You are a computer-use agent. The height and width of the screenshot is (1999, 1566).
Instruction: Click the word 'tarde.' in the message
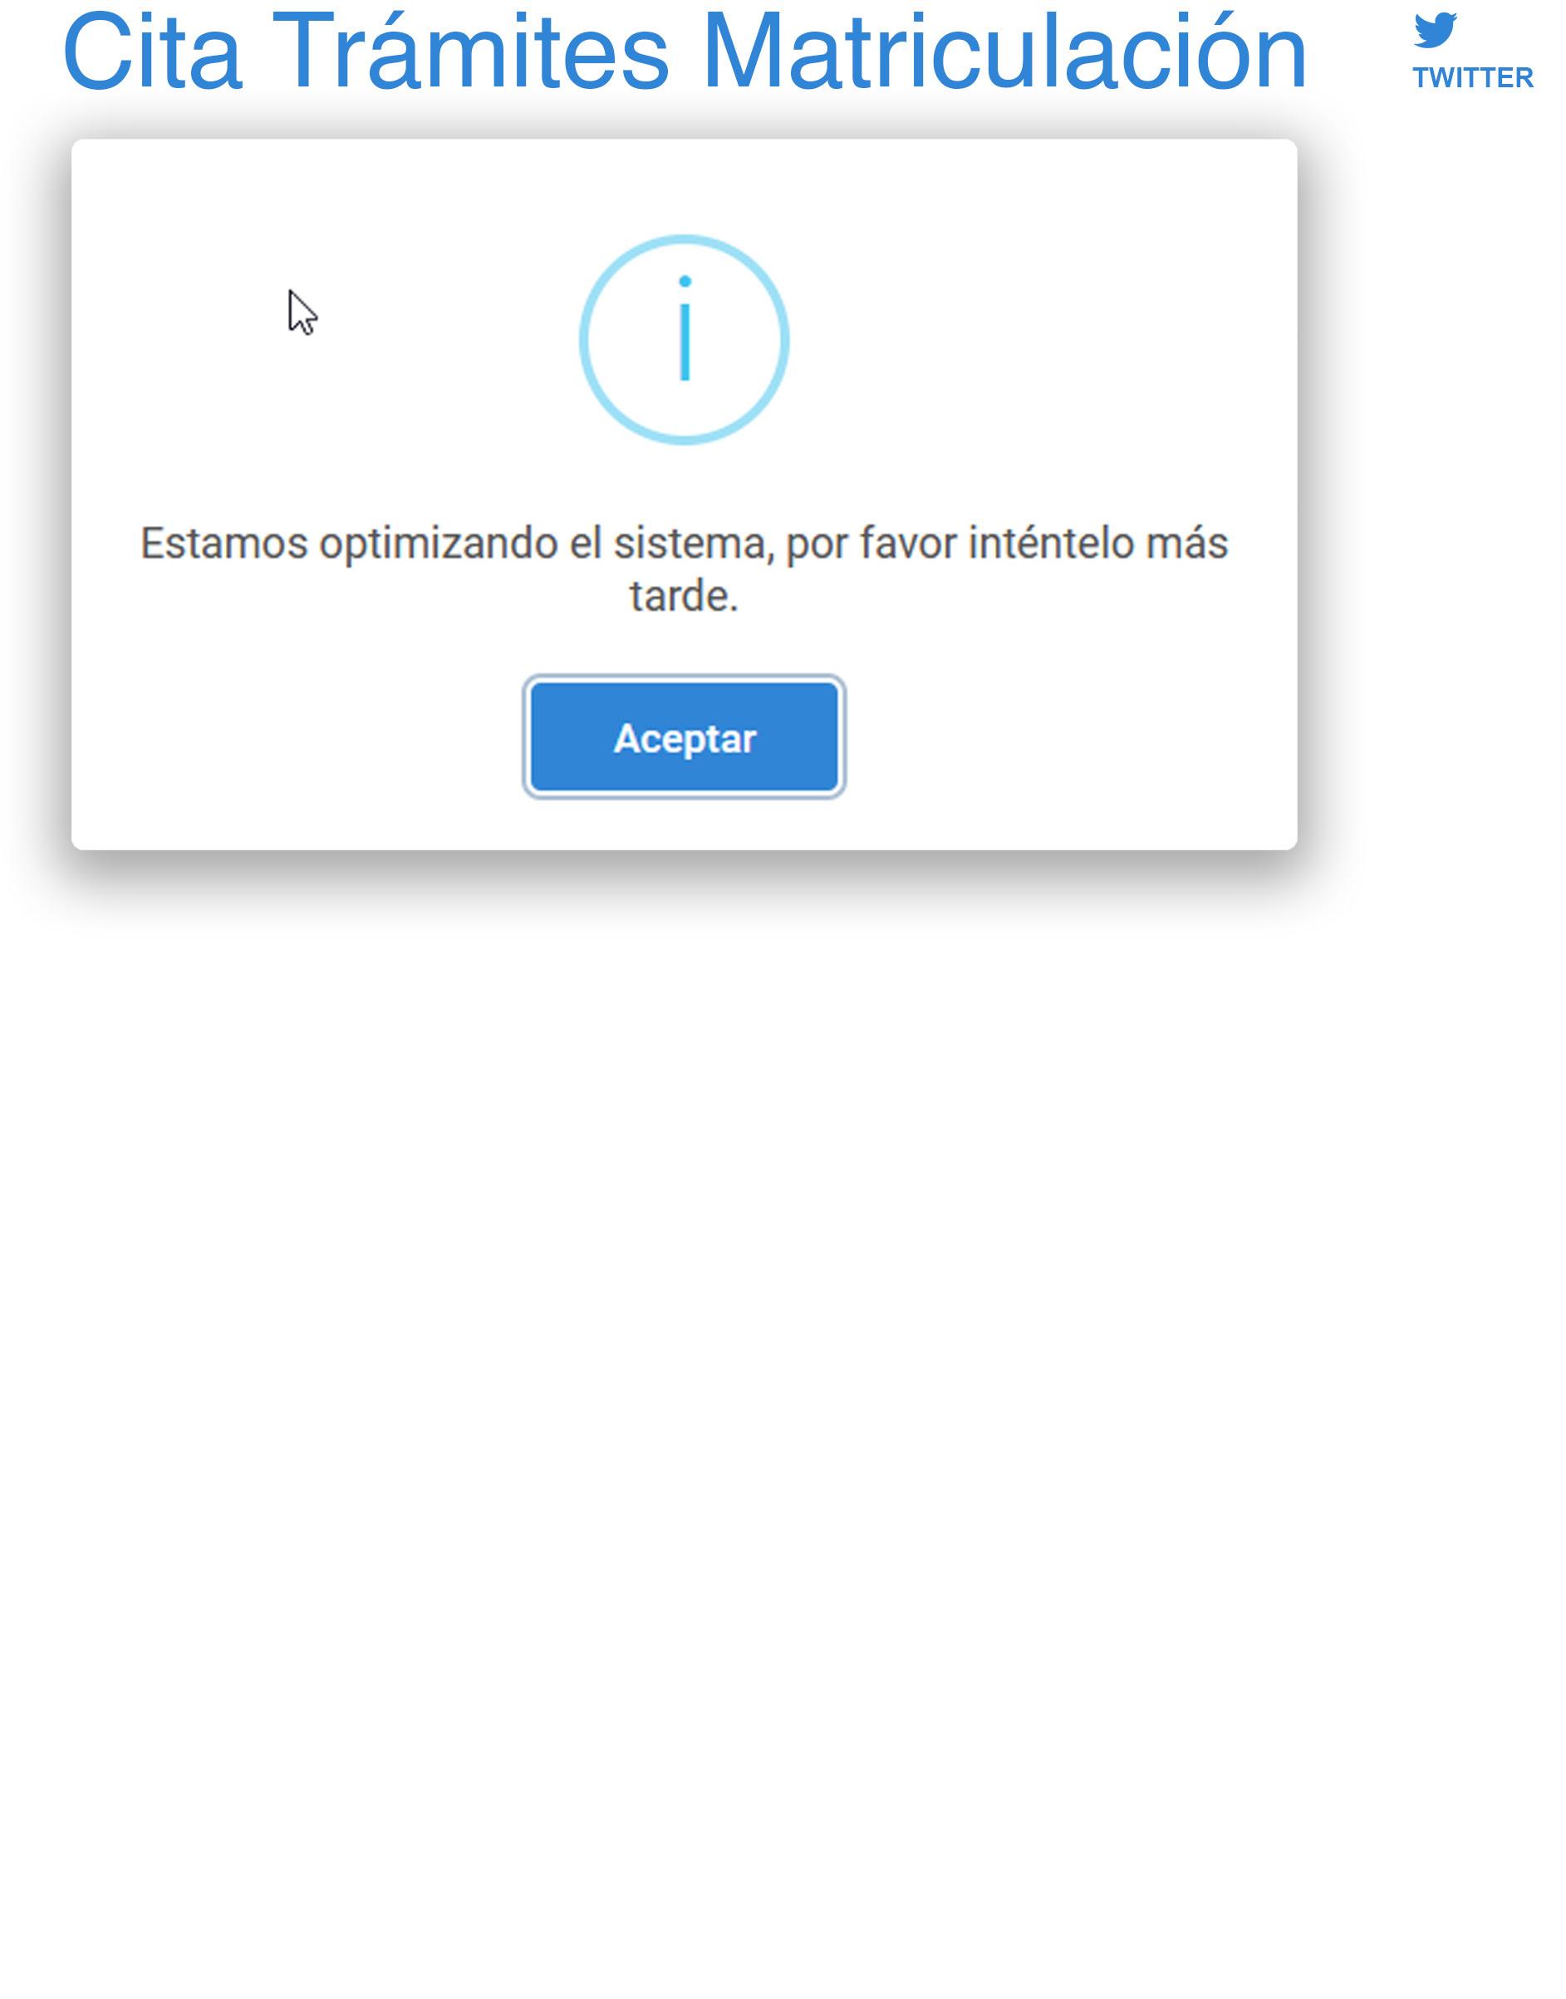pos(684,596)
